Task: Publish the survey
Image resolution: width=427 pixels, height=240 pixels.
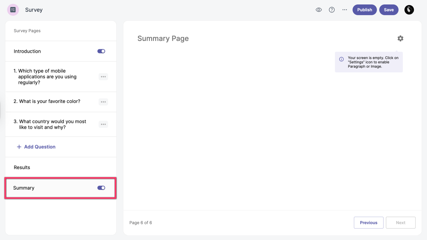Action: 364,10
